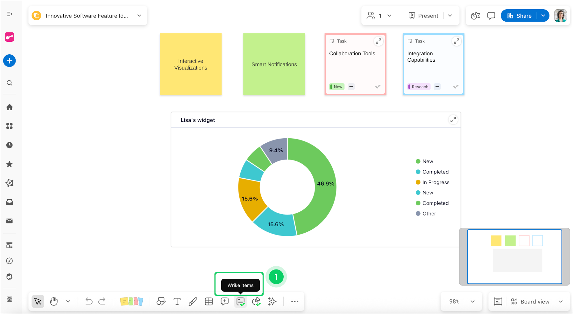Start presentation with Present button
The width and height of the screenshot is (573, 314).
423,16
